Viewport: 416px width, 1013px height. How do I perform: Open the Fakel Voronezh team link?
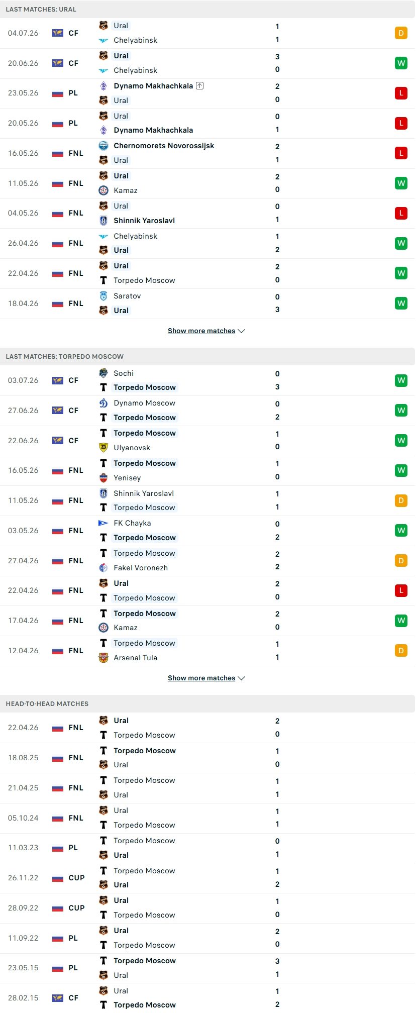coord(141,568)
